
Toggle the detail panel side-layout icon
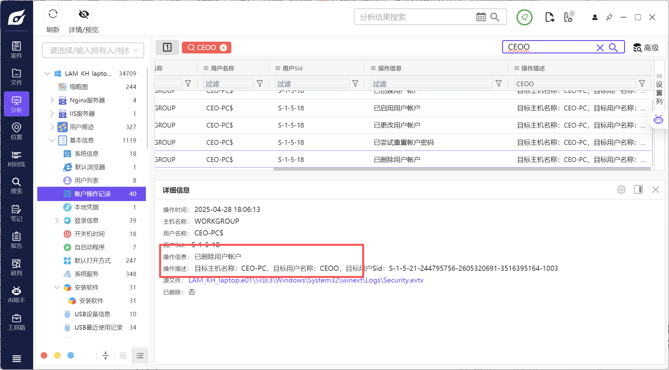[638, 190]
